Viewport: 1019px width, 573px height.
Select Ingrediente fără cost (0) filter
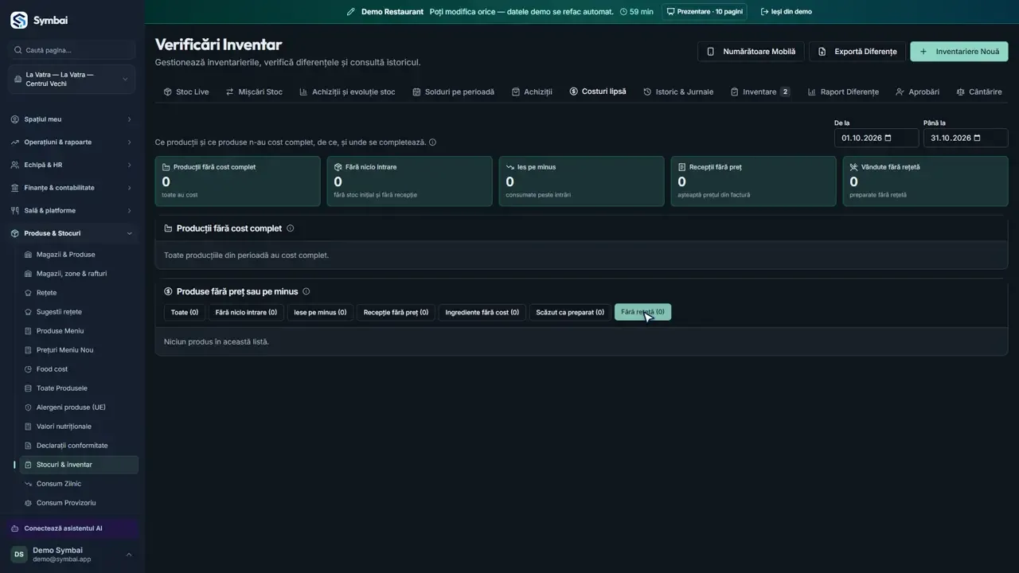(482, 312)
